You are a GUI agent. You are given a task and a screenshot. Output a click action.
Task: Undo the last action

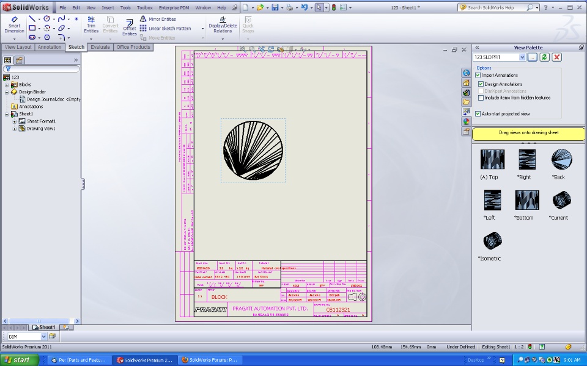(304, 7)
